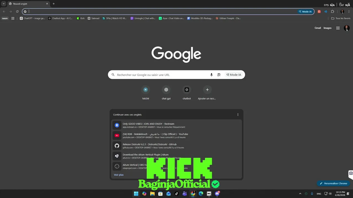Image resolution: width=353 pixels, height=198 pixels.
Task: Open RDB Matakdouch YouTube tab entry
Action: (x=176, y=136)
